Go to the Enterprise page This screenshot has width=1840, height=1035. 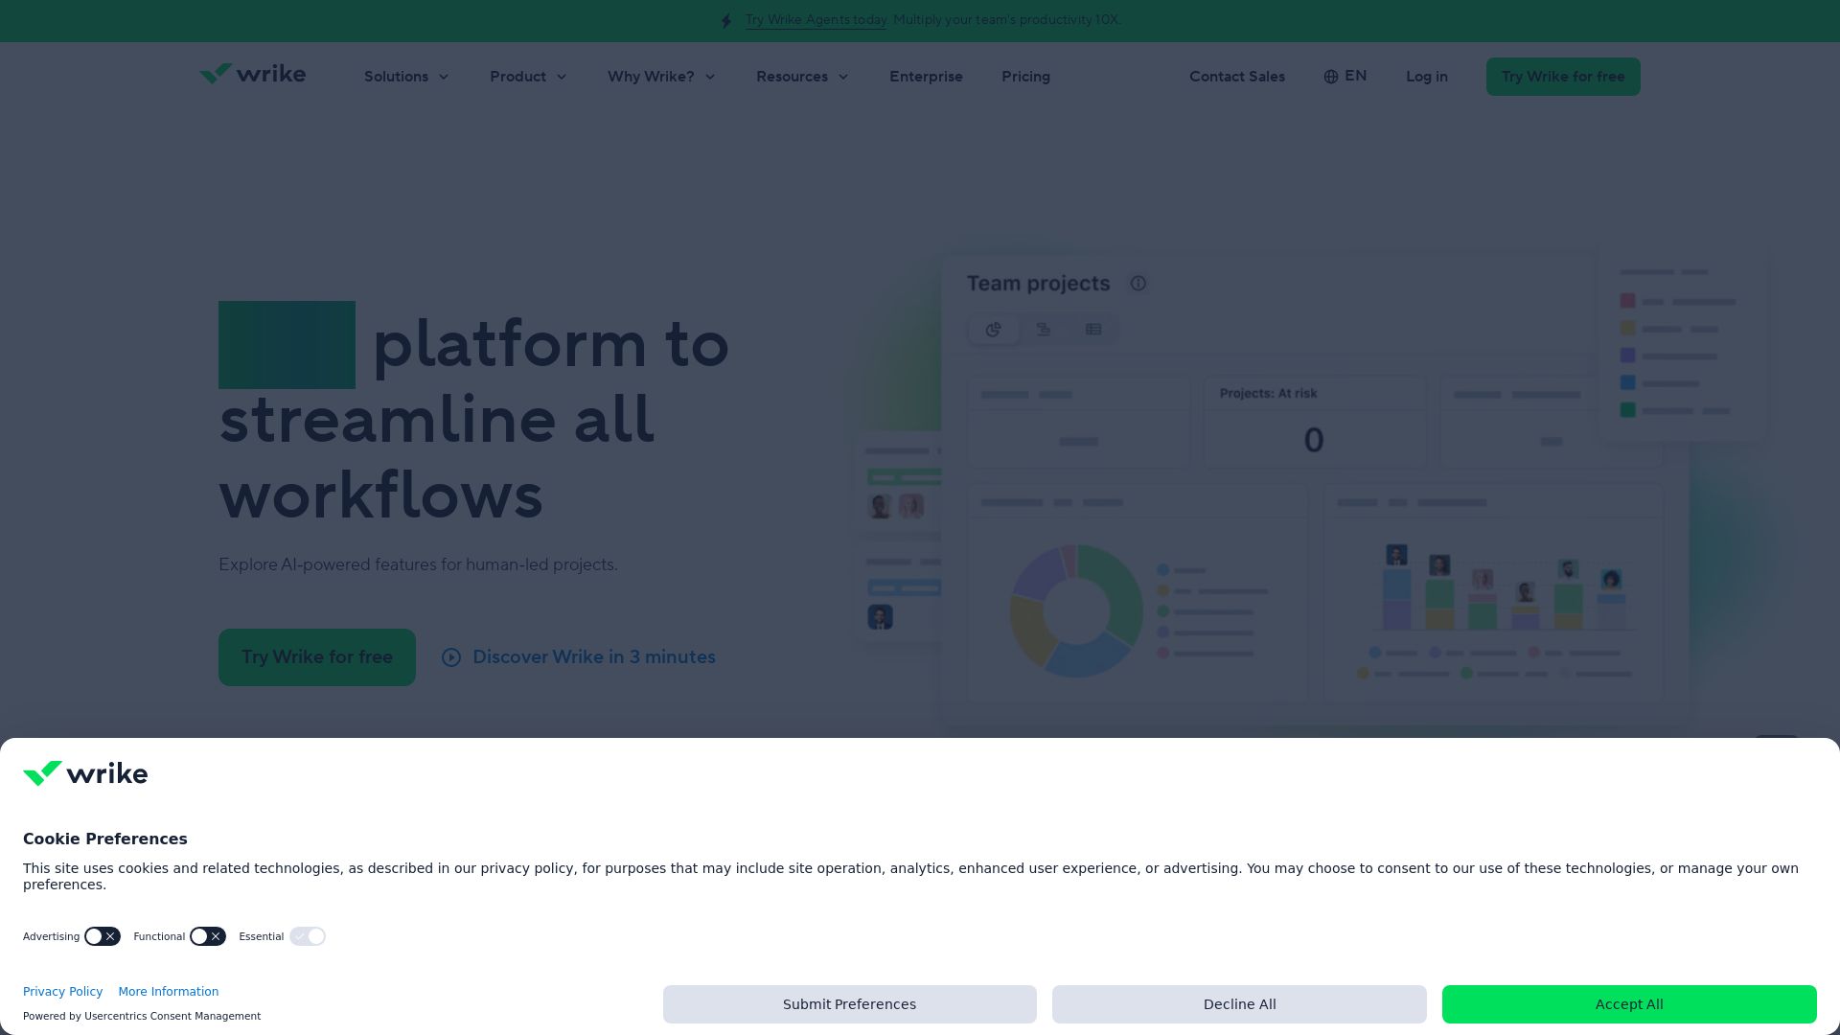[926, 77]
